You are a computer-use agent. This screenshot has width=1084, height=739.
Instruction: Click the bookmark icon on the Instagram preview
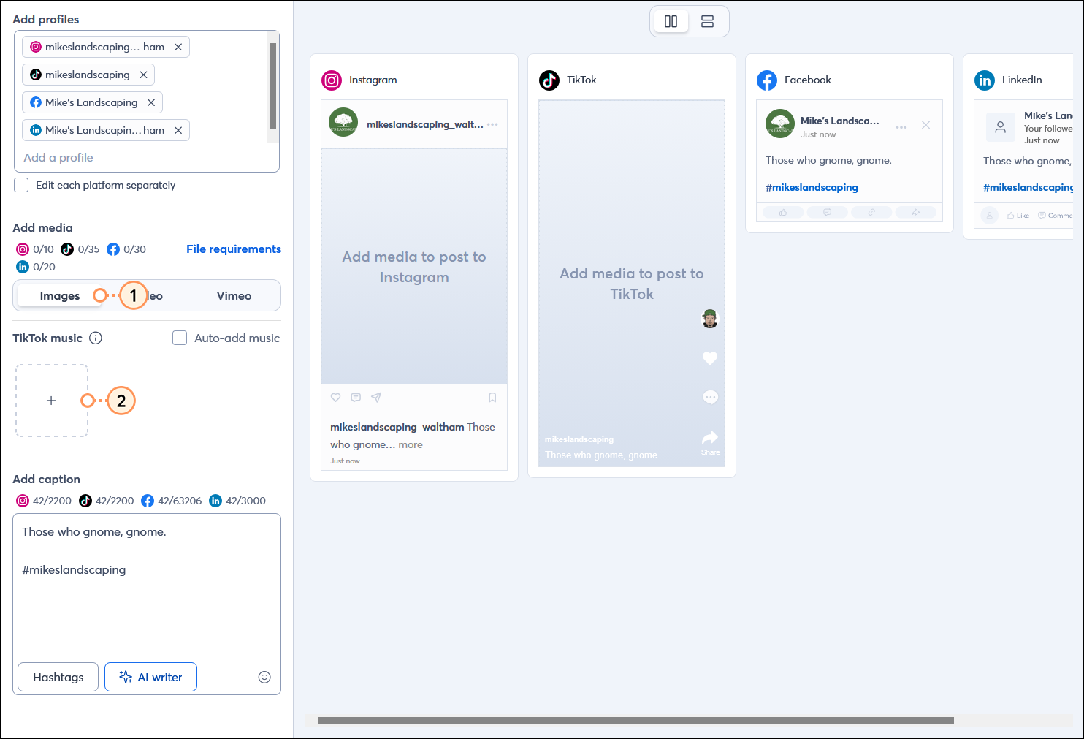[492, 397]
